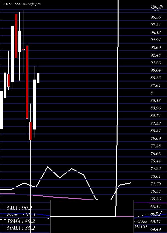Click the AMEX SSO munafa.pro chart title
The width and height of the screenshot is (167, 233).
[22, 4]
